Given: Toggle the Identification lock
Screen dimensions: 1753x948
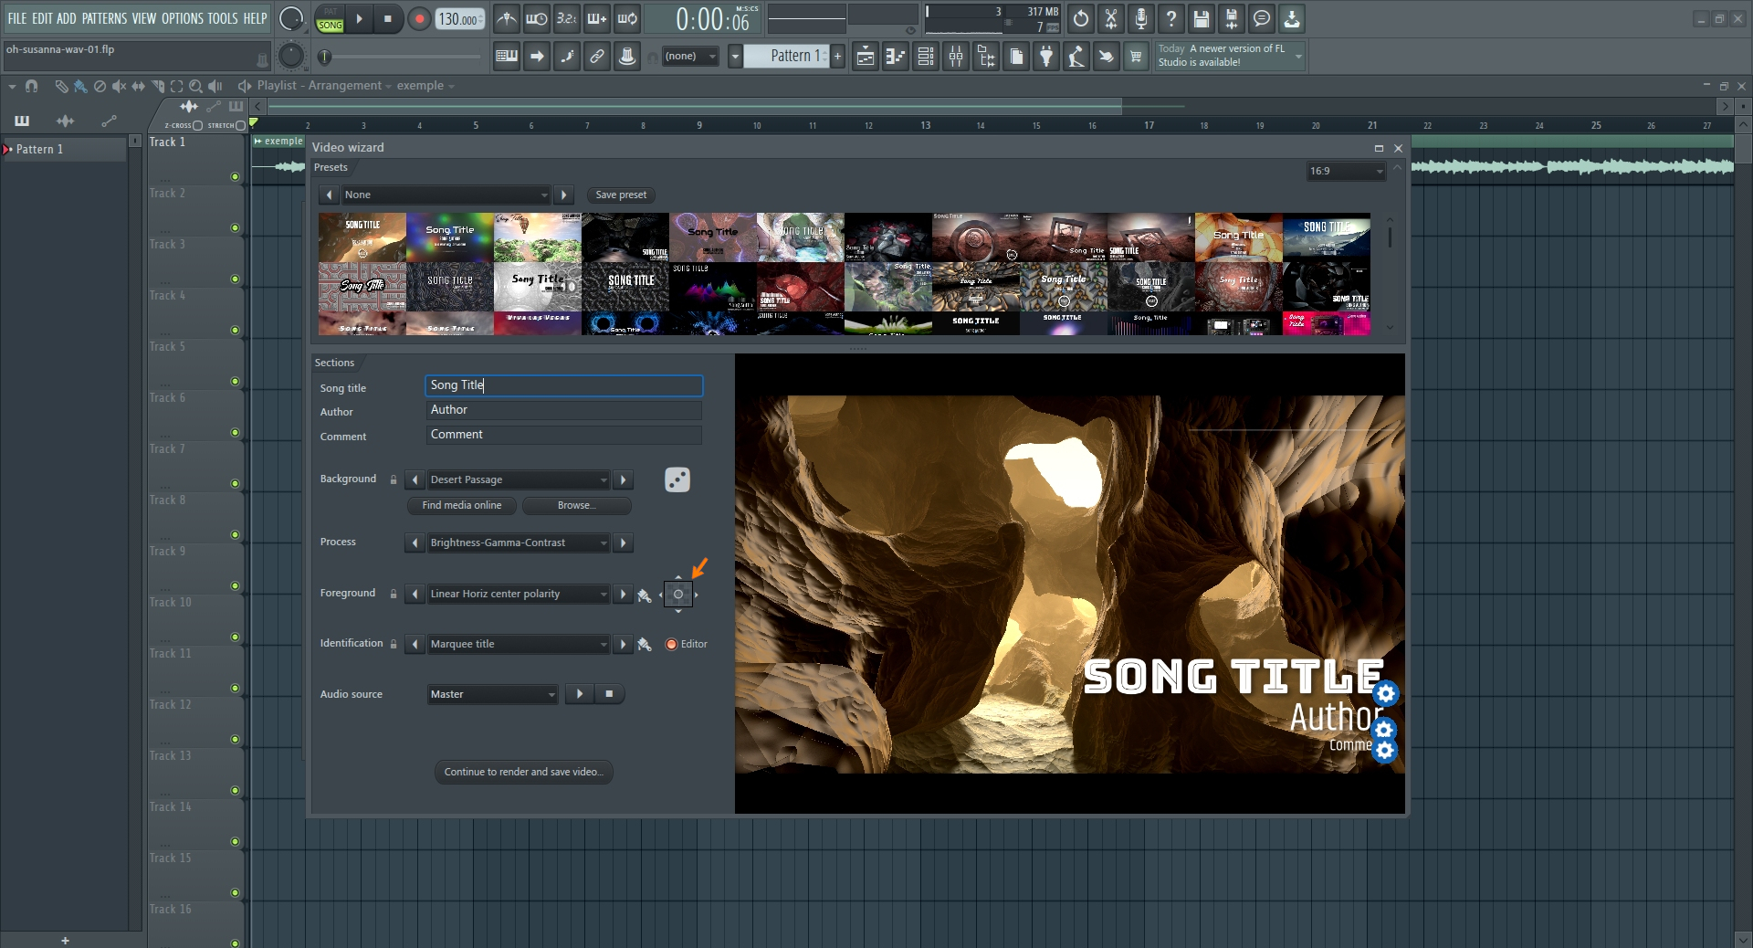Looking at the screenshot, I should [394, 644].
